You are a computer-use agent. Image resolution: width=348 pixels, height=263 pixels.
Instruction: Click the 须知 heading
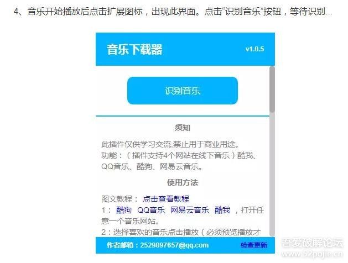(183, 128)
